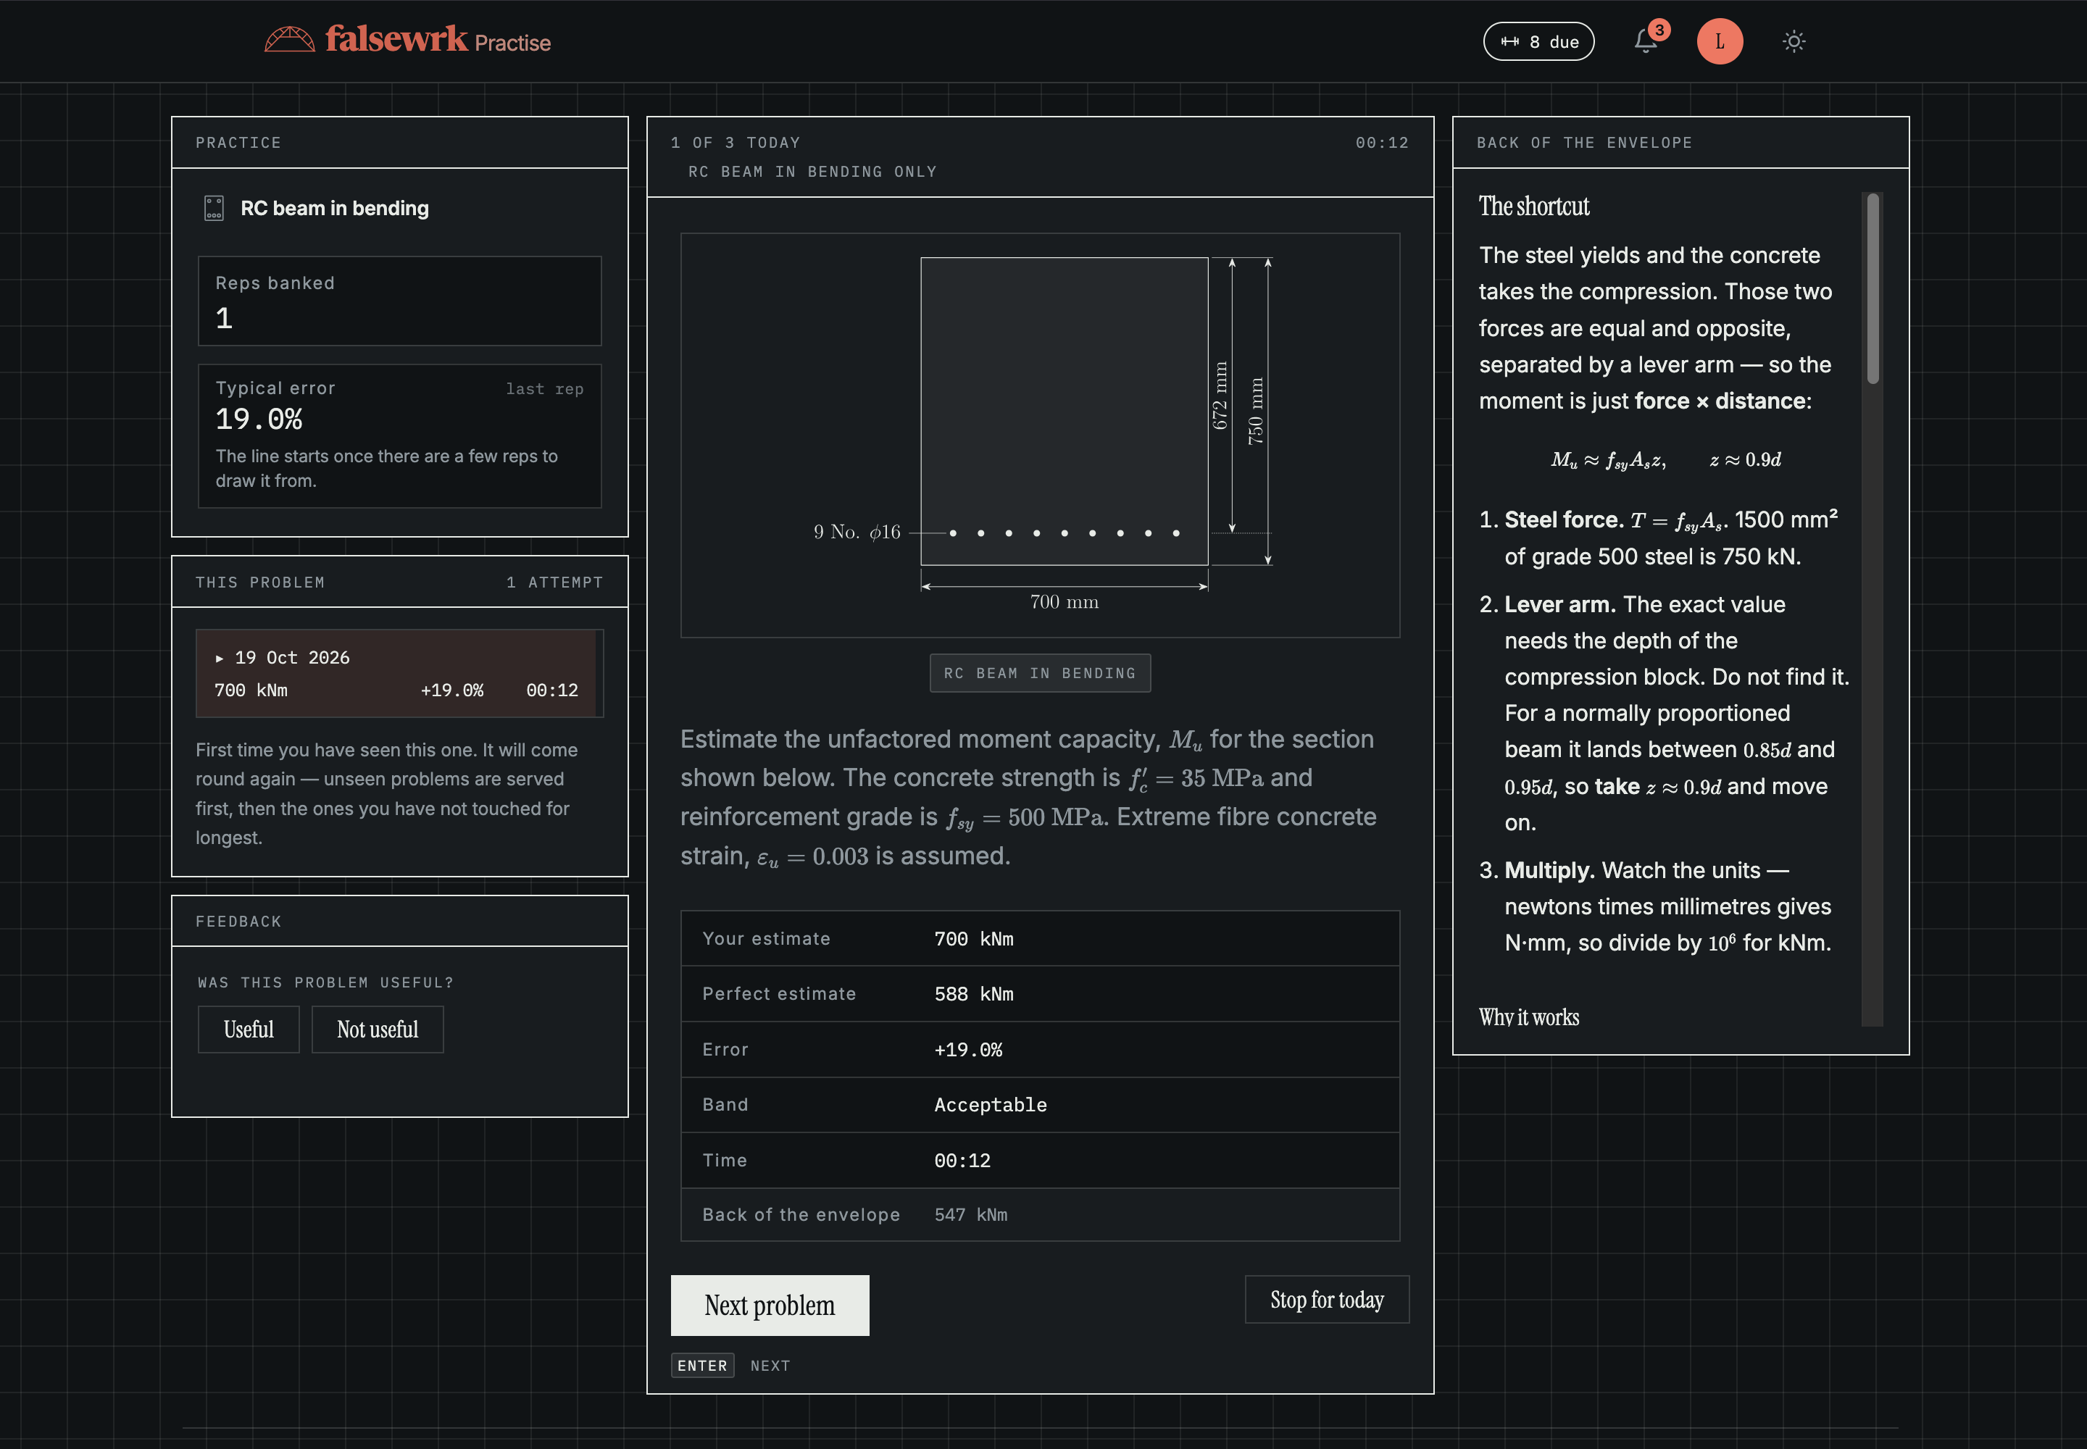
Task: Click the 'Your estimate' 700 kNm value
Action: pos(973,939)
